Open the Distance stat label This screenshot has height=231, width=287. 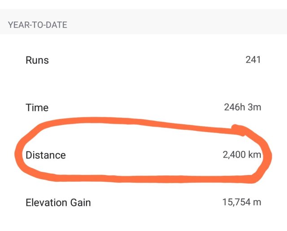(46, 155)
